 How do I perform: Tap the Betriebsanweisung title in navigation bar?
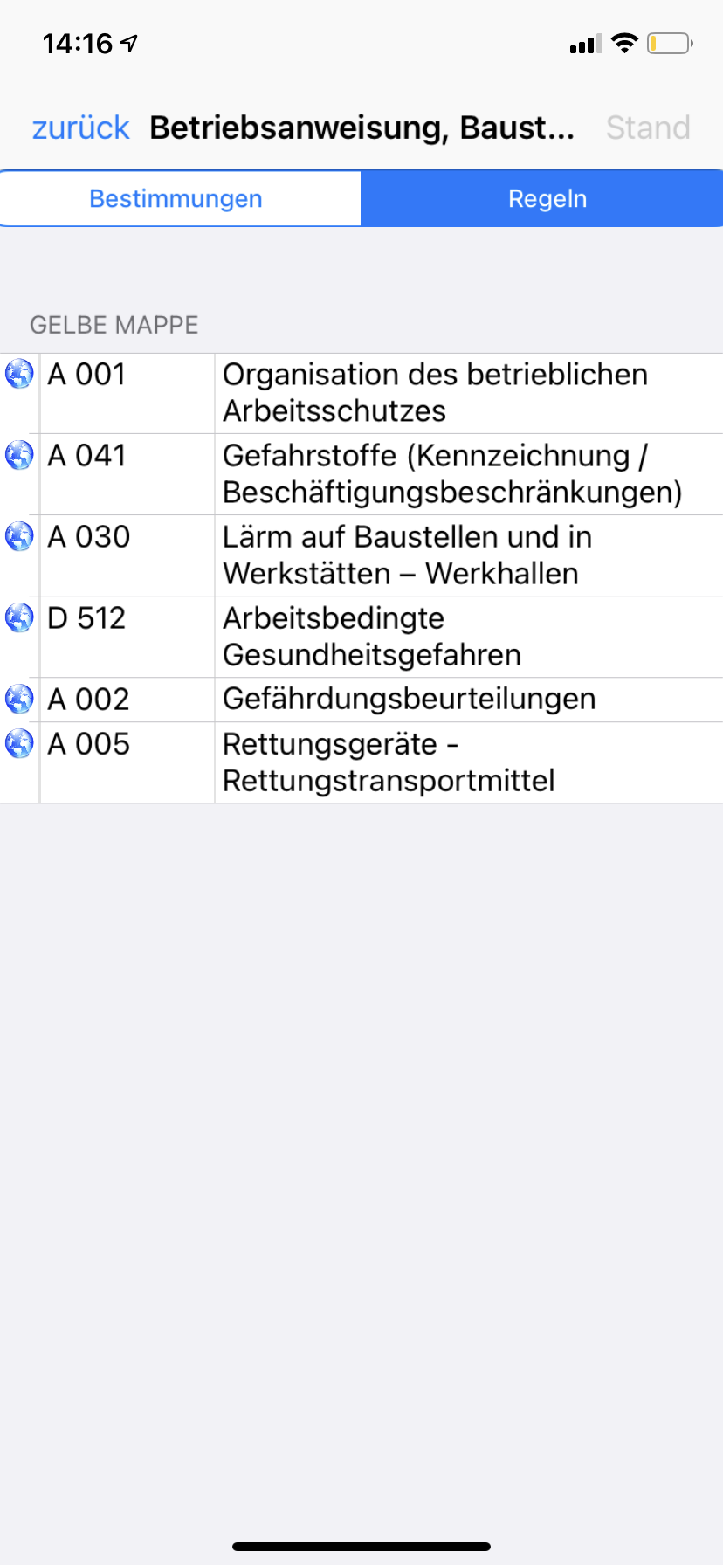coord(361,128)
